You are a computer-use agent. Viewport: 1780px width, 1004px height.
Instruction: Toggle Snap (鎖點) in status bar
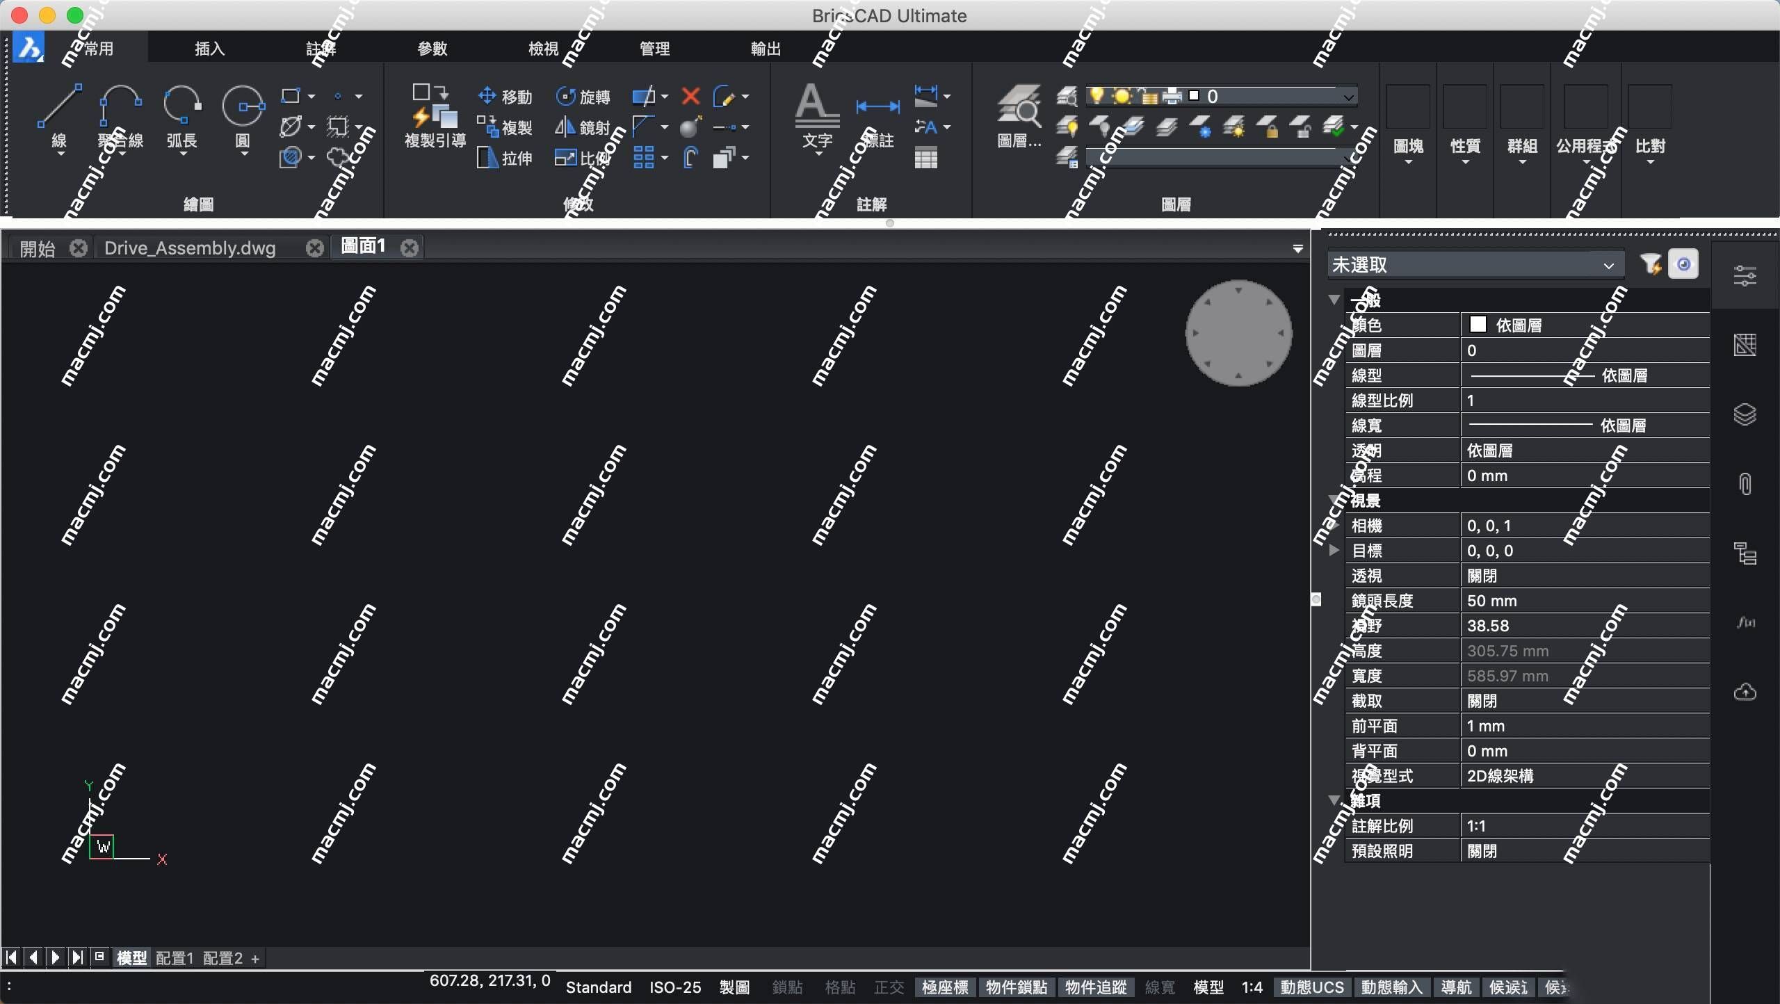(x=787, y=987)
